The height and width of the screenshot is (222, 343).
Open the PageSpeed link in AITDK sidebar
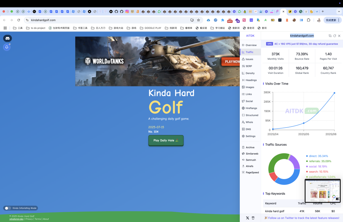pos(250,172)
